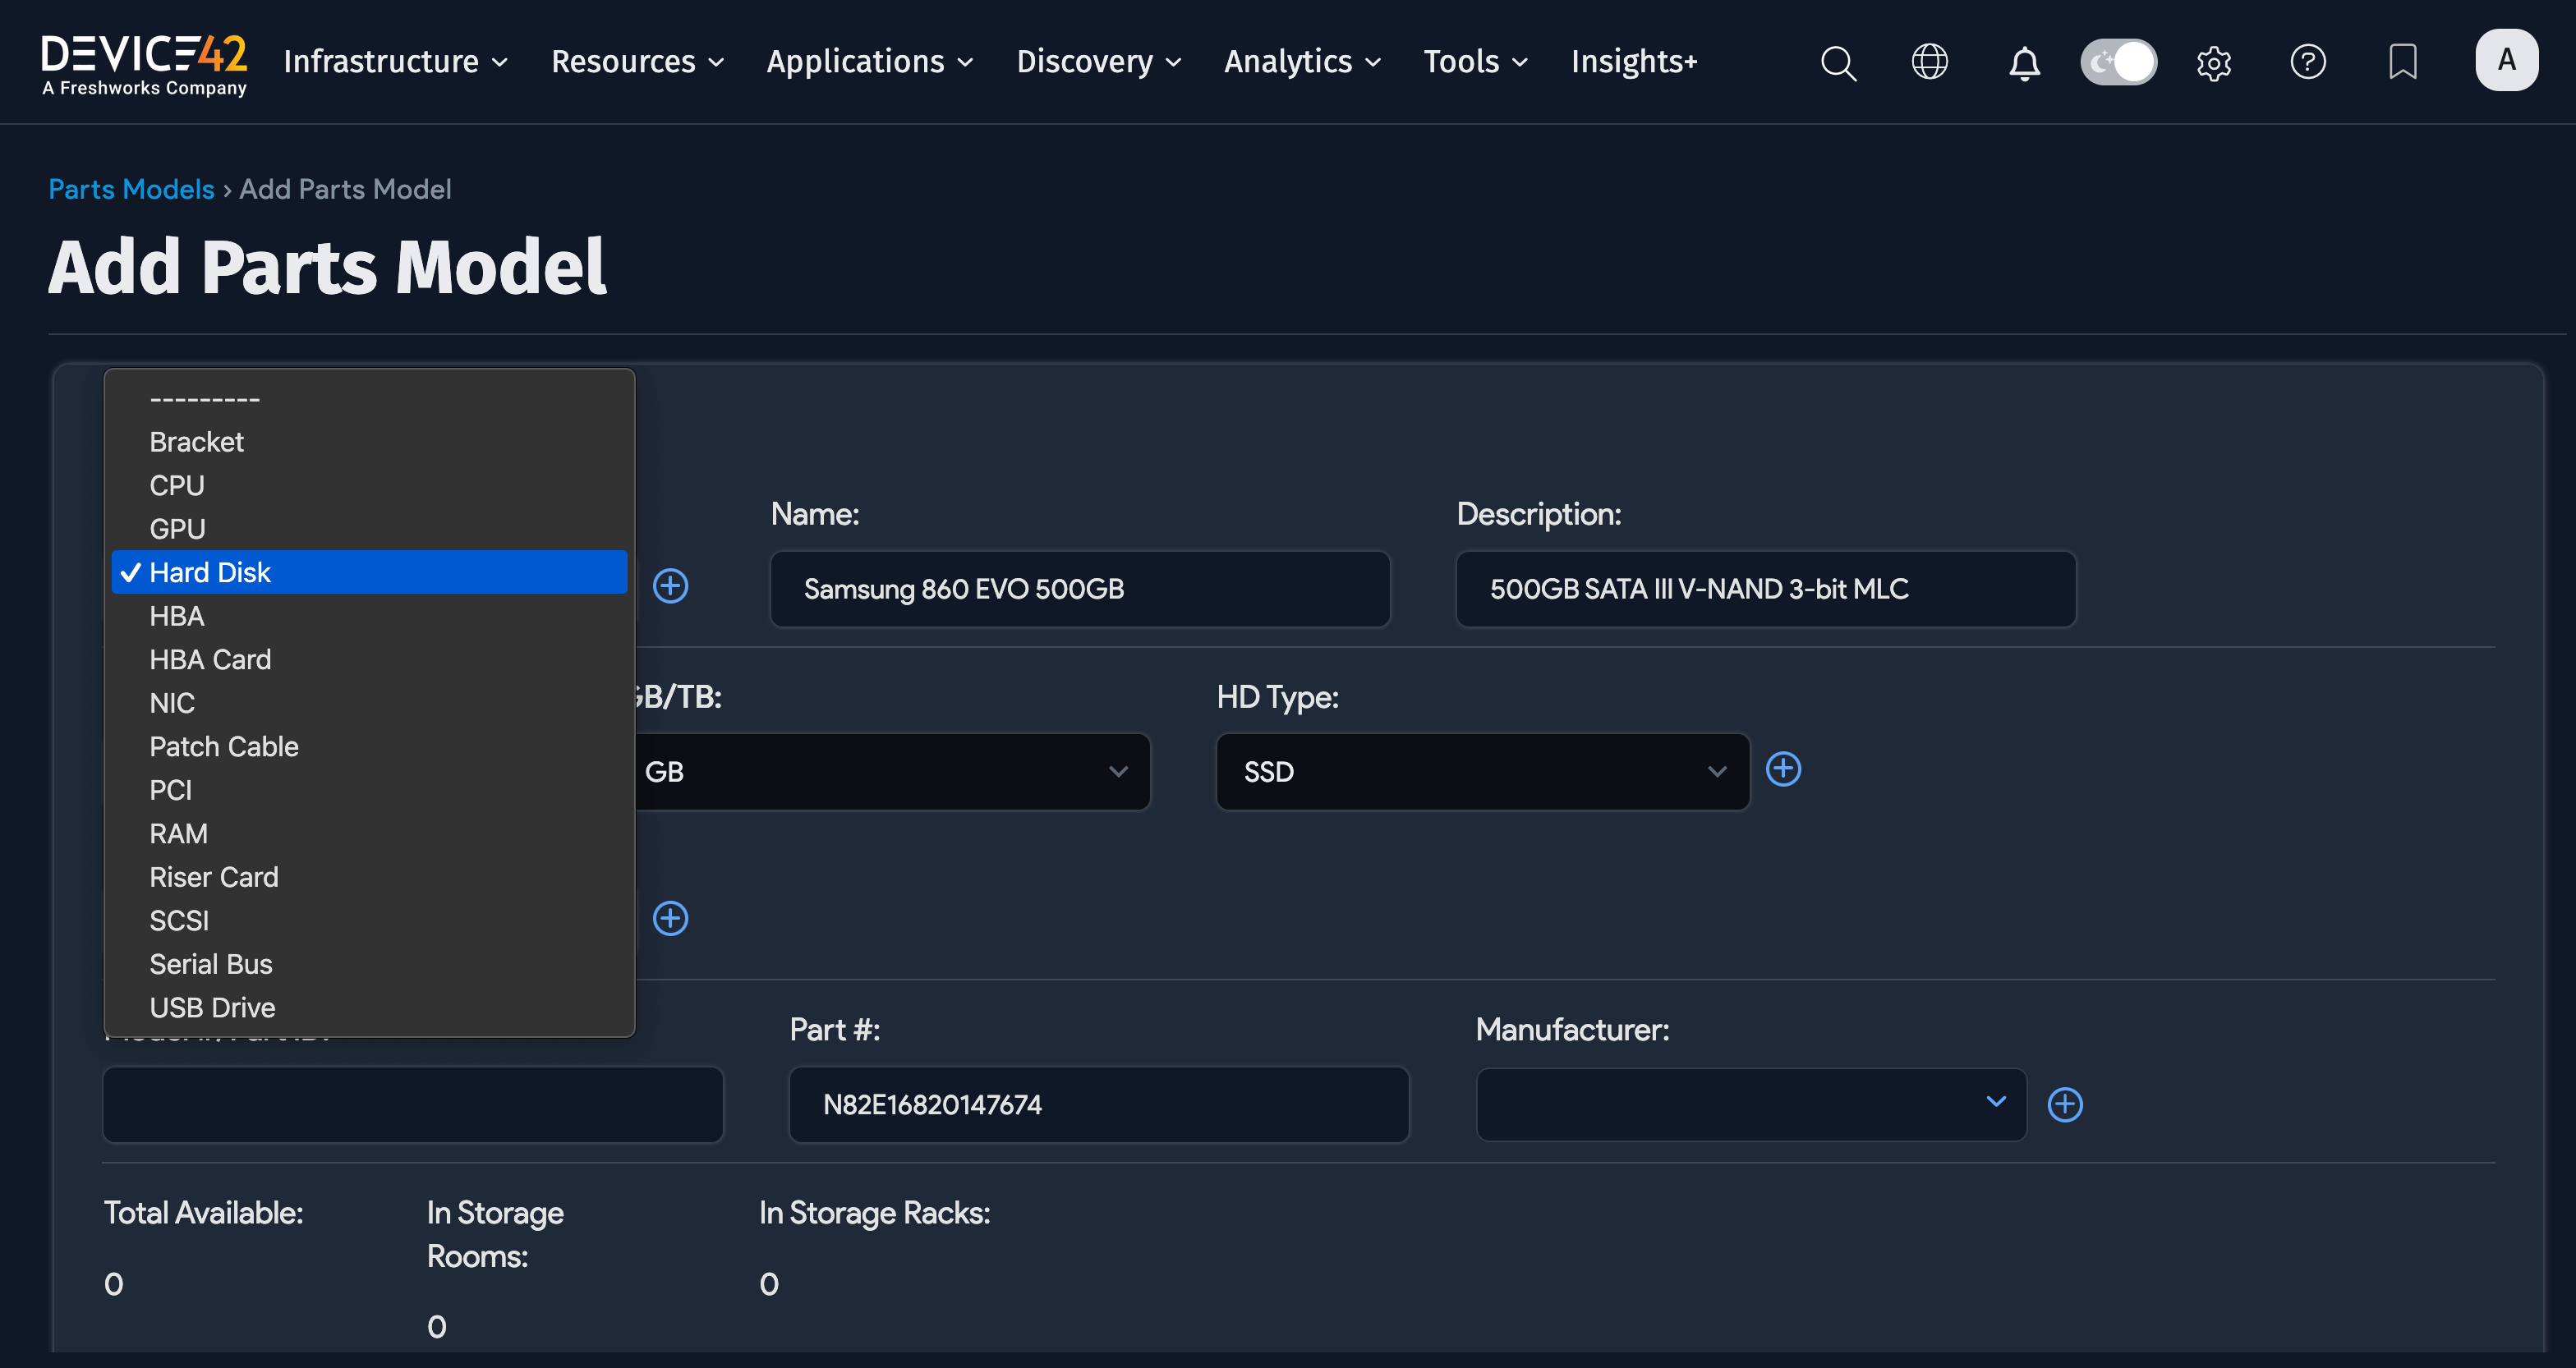
Task: View notifications via the bell icon
Action: (x=2023, y=62)
